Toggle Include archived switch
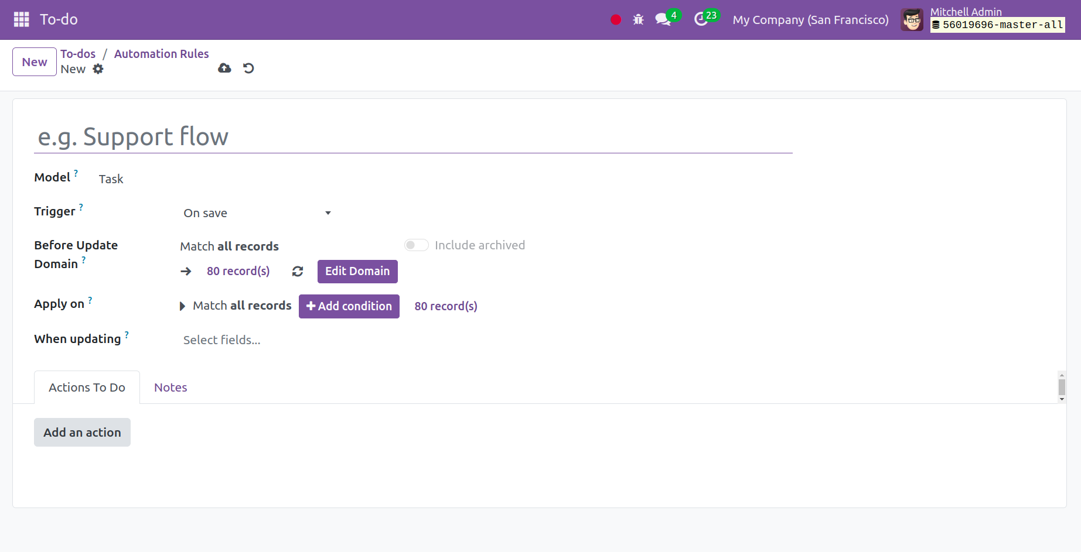 [417, 245]
